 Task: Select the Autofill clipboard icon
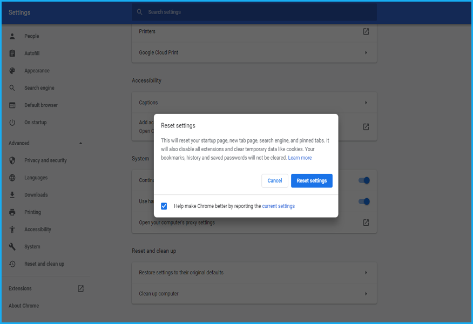[12, 53]
